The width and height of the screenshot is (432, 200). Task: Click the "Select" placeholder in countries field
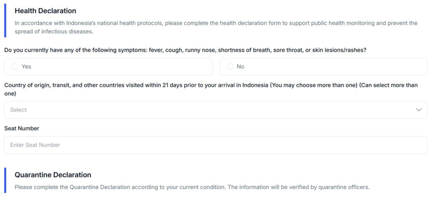tap(19, 110)
